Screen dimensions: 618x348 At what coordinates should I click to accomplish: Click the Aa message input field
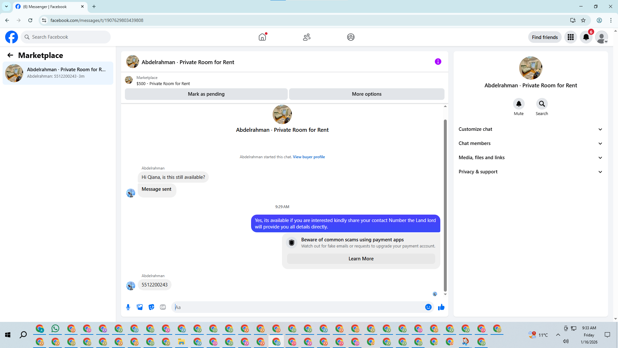click(x=299, y=307)
